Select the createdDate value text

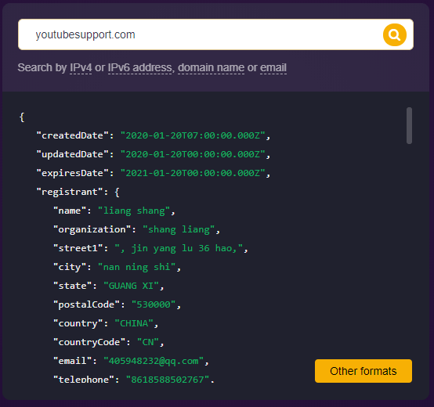pos(193,135)
